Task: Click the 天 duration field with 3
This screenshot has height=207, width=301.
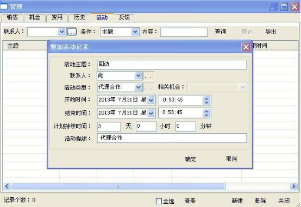Action: [x=109, y=127]
